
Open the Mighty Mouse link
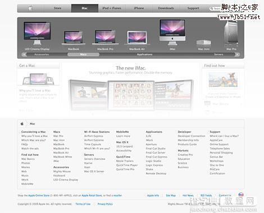point(62,172)
